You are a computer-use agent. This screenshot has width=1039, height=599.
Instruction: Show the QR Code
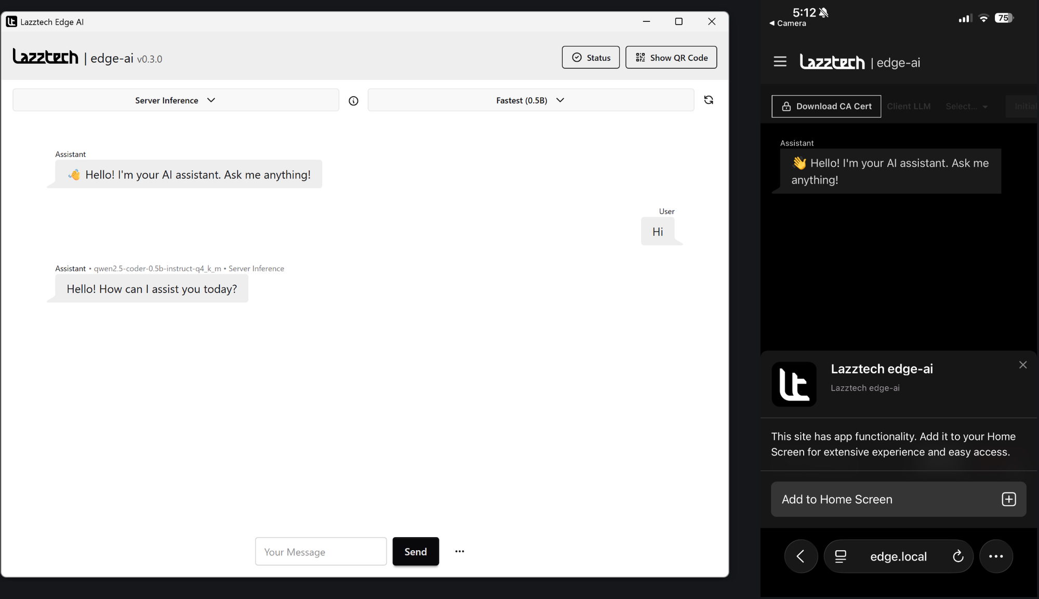point(671,58)
